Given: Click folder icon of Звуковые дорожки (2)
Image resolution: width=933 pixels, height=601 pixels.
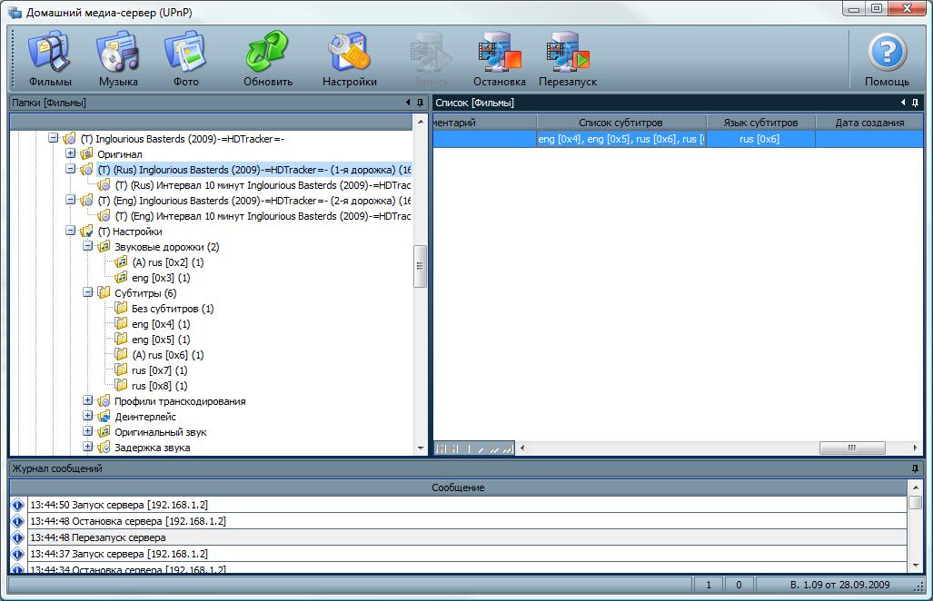Looking at the screenshot, I should click(x=104, y=247).
